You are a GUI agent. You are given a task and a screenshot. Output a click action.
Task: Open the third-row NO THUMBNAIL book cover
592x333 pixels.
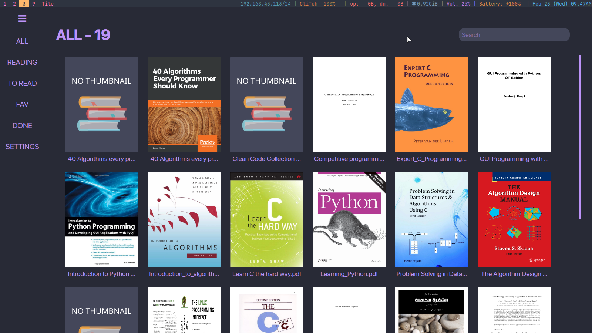102,310
